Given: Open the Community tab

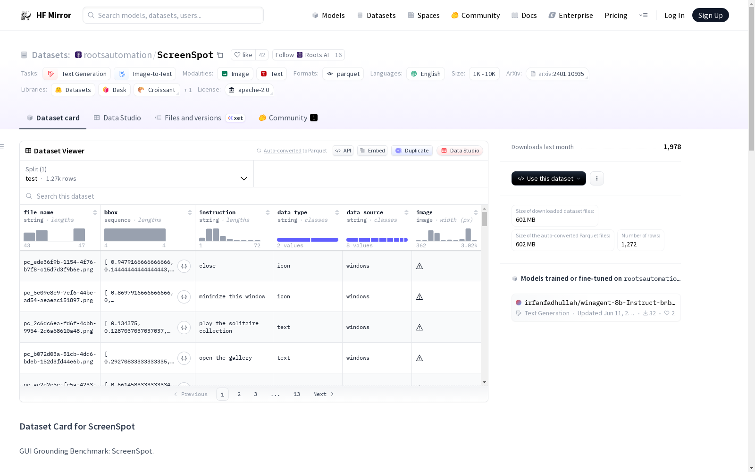Looking at the screenshot, I should 288,118.
